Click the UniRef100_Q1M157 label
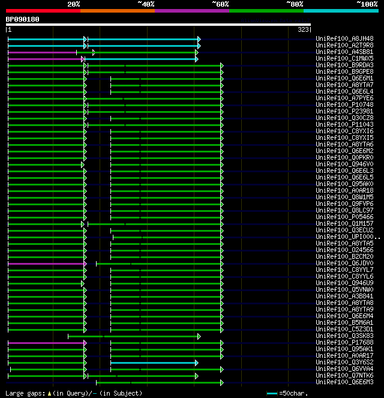Image resolution: width=384 pixels, height=398 pixels. [344, 223]
